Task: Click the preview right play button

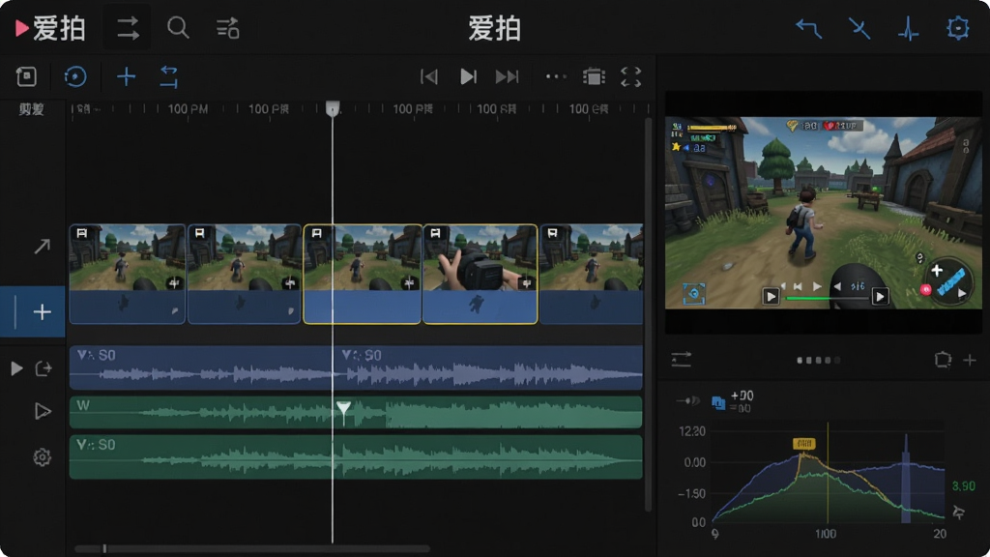Action: pos(880,296)
